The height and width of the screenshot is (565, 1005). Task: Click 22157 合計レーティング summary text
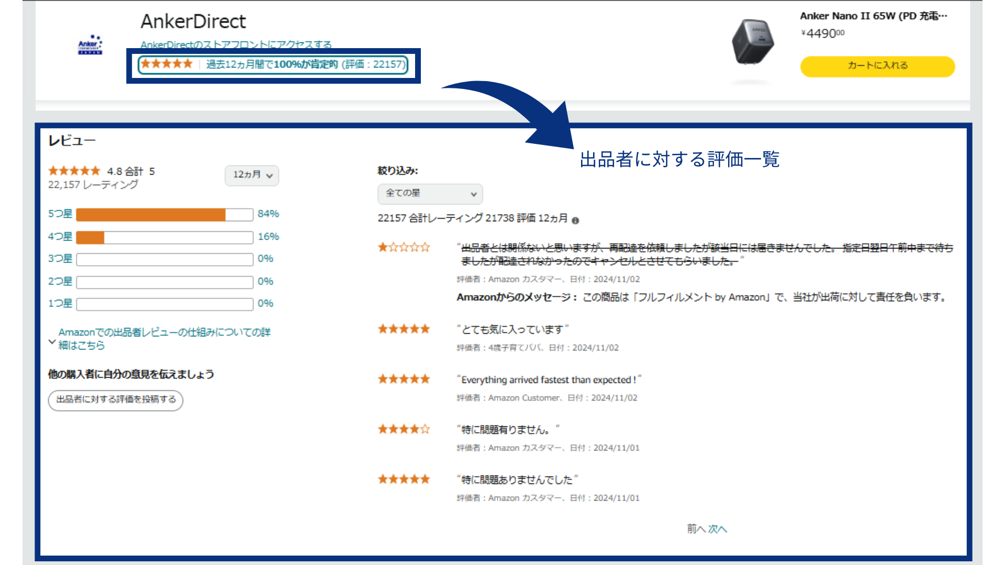[x=473, y=218]
